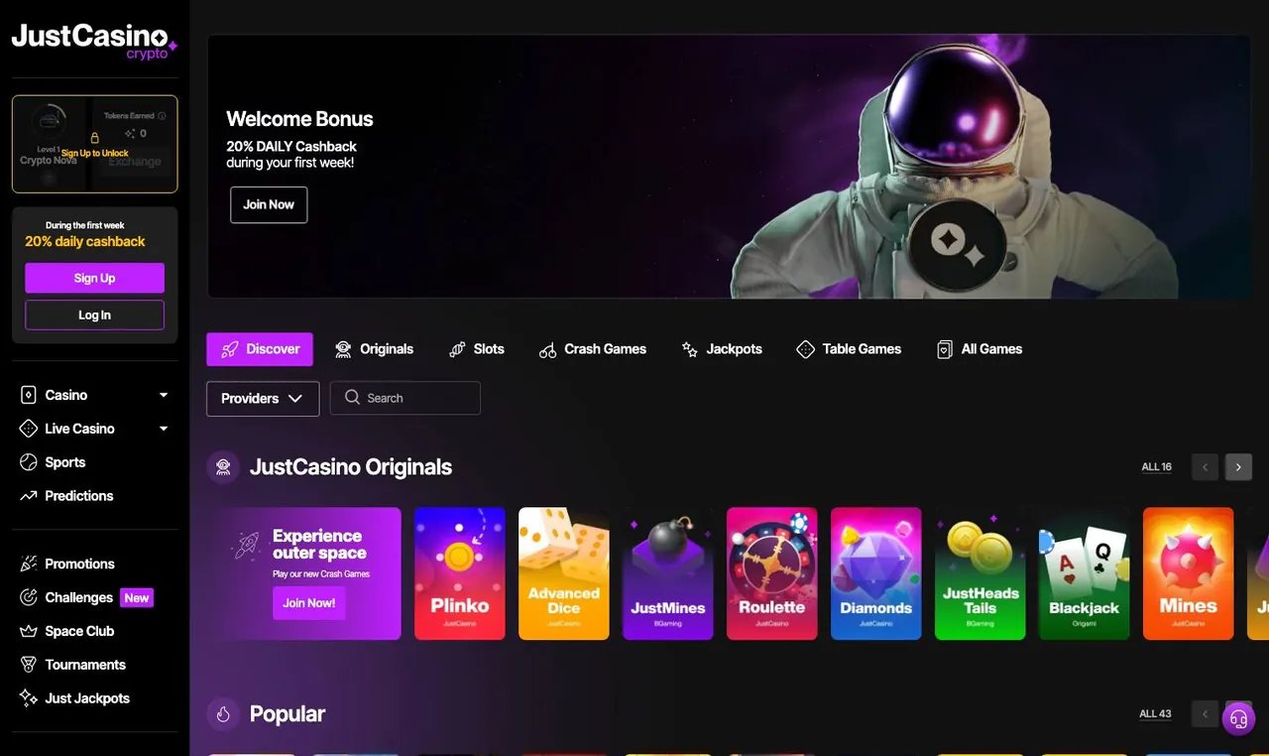This screenshot has height=756, width=1269.
Task: Open live support chat headset icon
Action: pyautogui.click(x=1238, y=718)
